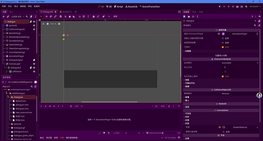Open Forward+ renderer dropdown
The image size is (263, 141).
pos(255,6)
